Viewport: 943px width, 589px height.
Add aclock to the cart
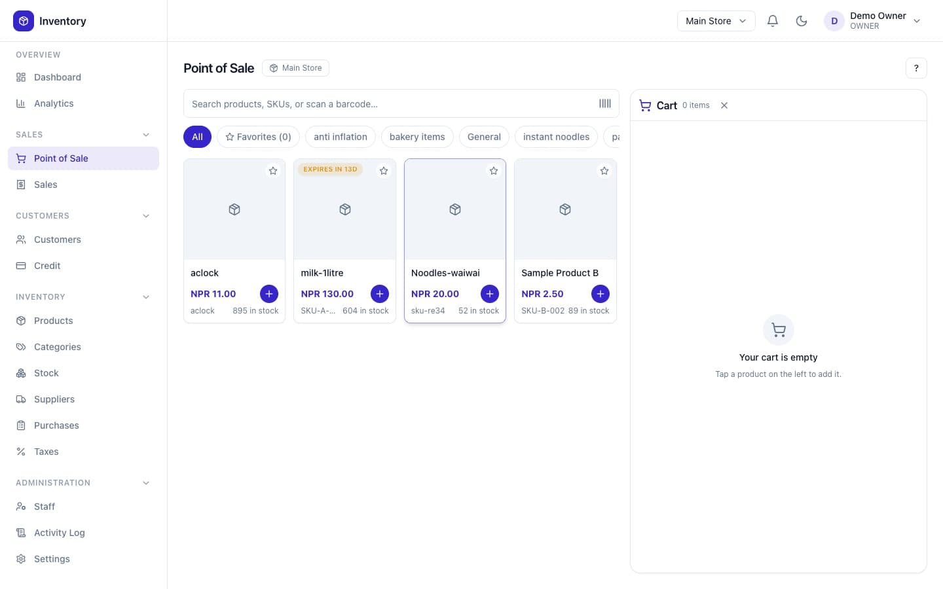(x=269, y=294)
